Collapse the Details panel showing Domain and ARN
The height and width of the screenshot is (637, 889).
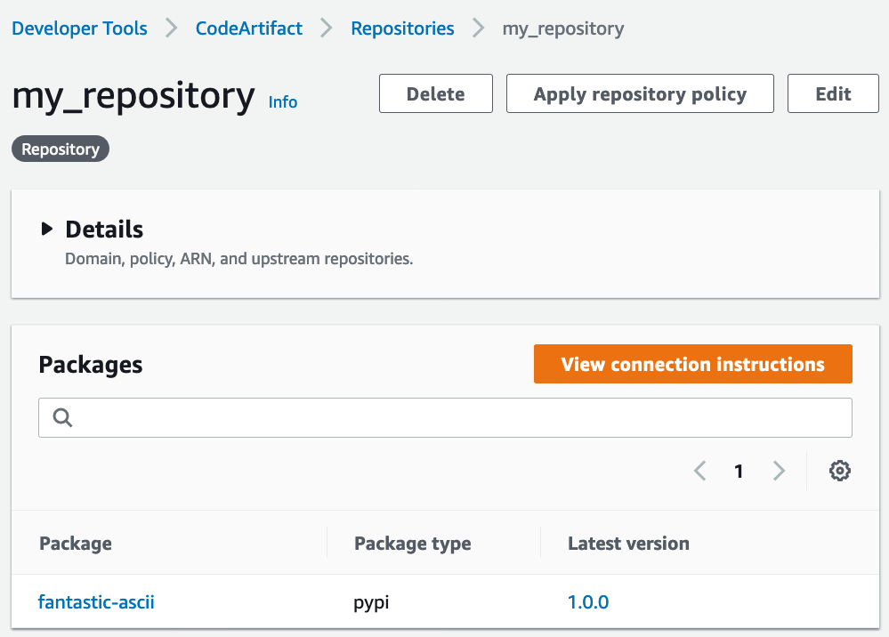pos(103,229)
